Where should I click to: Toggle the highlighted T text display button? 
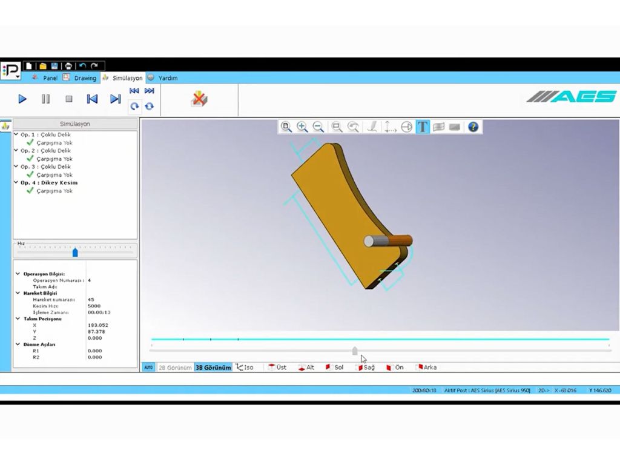tap(423, 127)
